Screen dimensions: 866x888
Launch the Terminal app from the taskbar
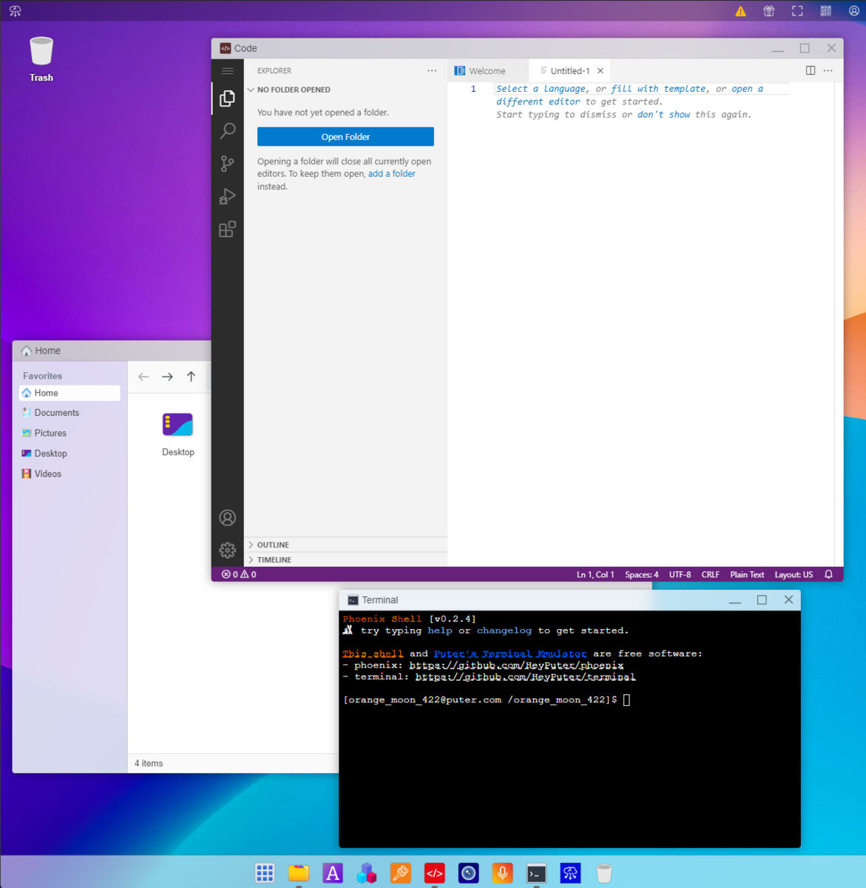point(536,873)
